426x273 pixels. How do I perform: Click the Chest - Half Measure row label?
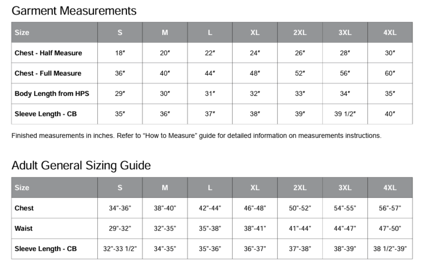(48, 53)
